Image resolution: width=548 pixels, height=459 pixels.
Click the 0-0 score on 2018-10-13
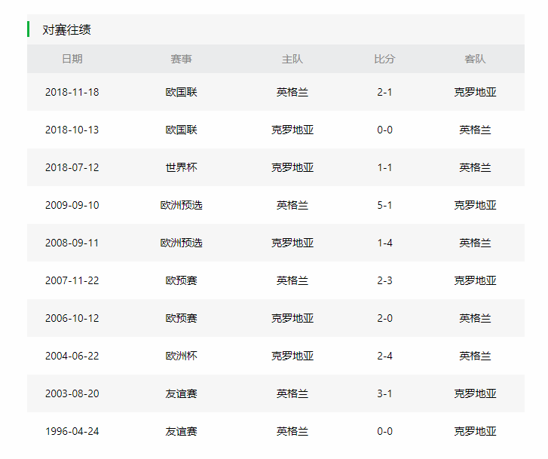coord(384,130)
